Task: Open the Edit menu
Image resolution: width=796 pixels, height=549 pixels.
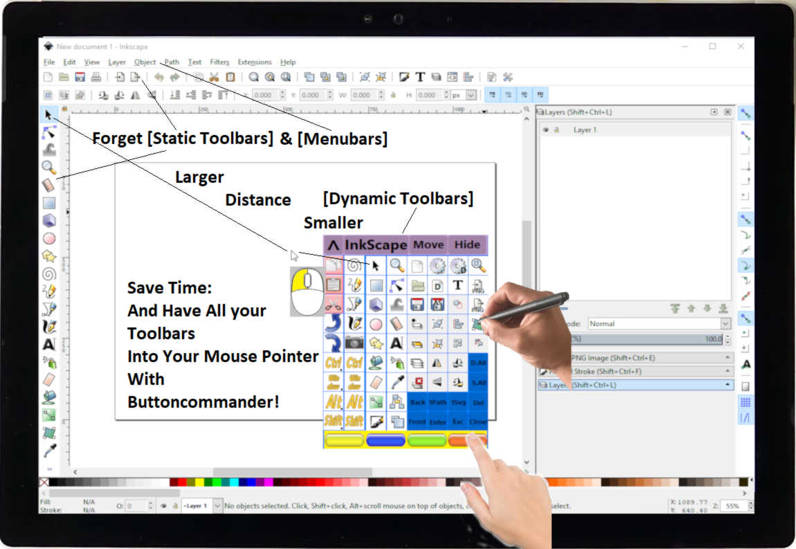Action: pos(69,62)
